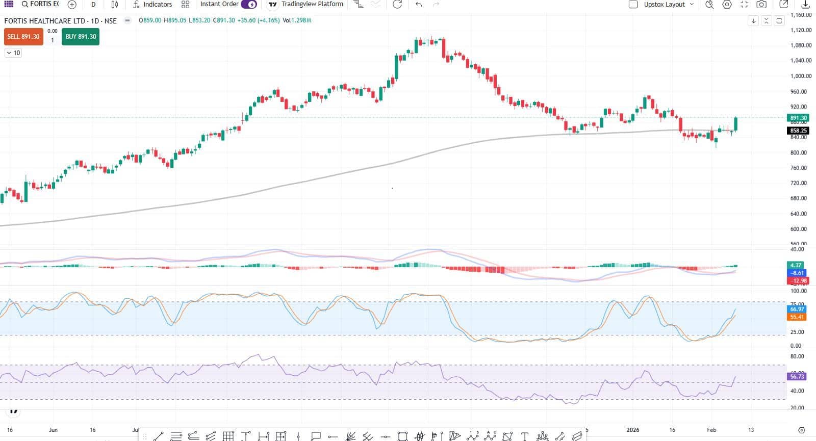Screen dimensions: 816x441
Task: Grab the drawing toolbar drag handle
Action: 145,436
